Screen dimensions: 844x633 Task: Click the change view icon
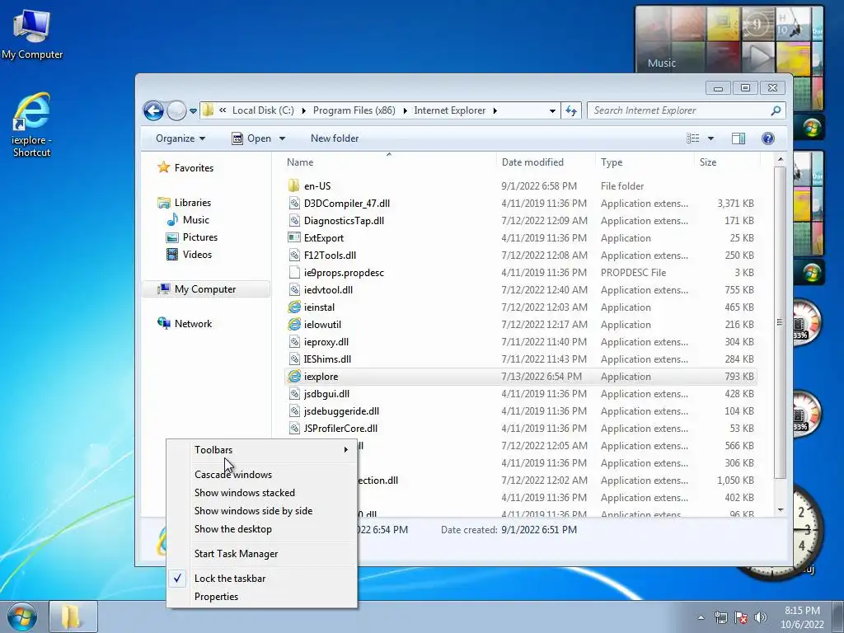[x=692, y=138]
